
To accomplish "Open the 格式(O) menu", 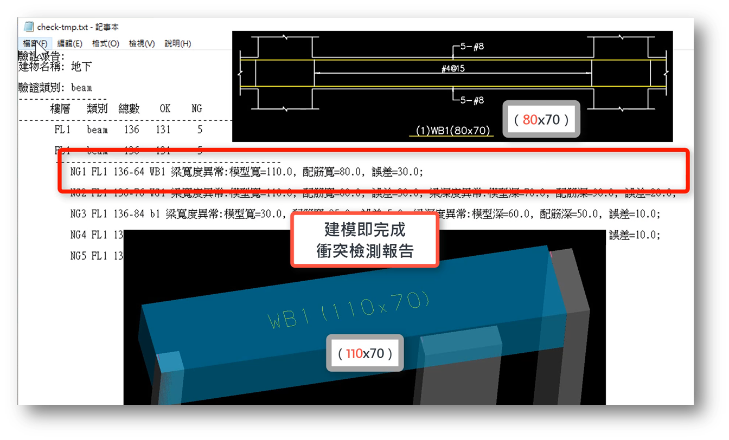I will point(105,43).
